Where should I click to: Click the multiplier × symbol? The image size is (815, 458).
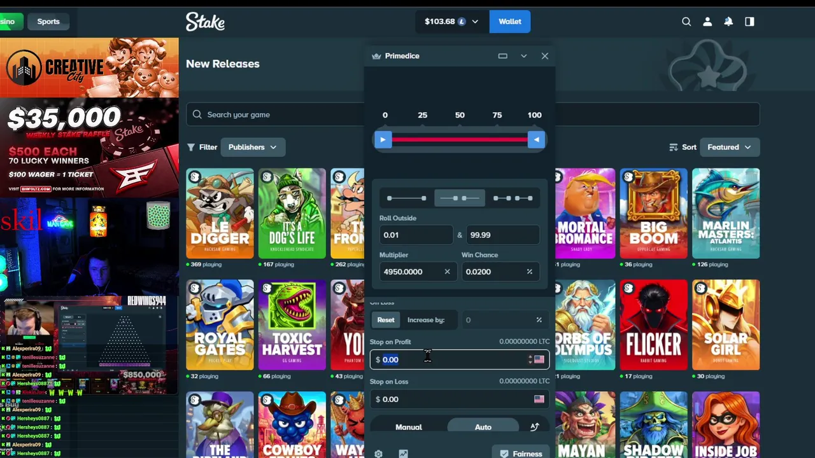click(x=447, y=272)
